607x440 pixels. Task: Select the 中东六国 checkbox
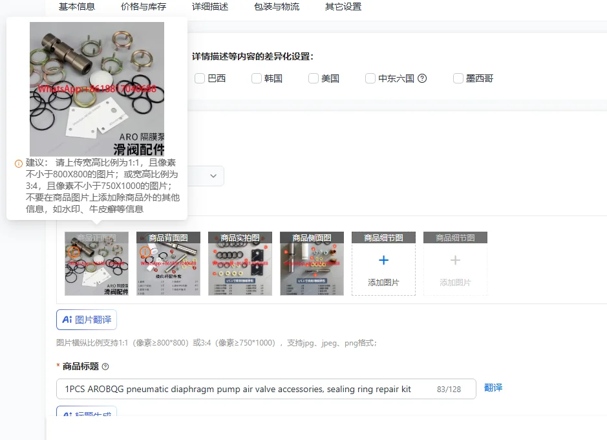(370, 78)
